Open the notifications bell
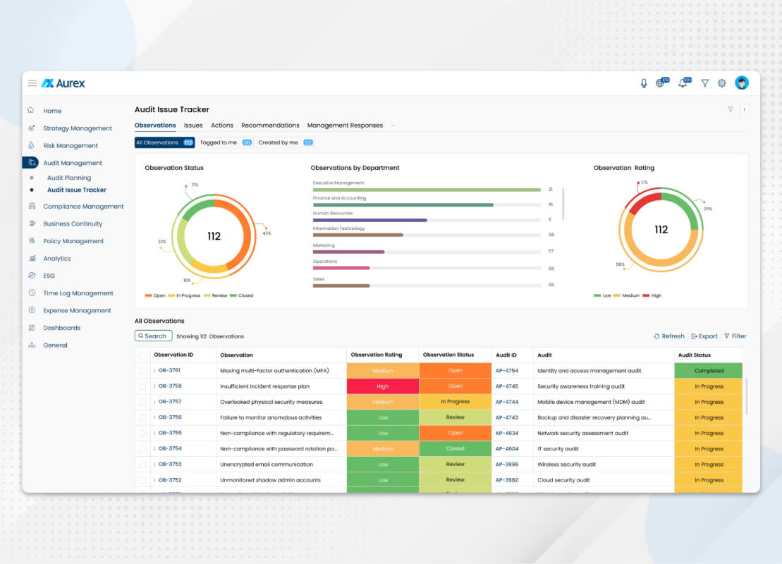782x564 pixels. pos(684,82)
